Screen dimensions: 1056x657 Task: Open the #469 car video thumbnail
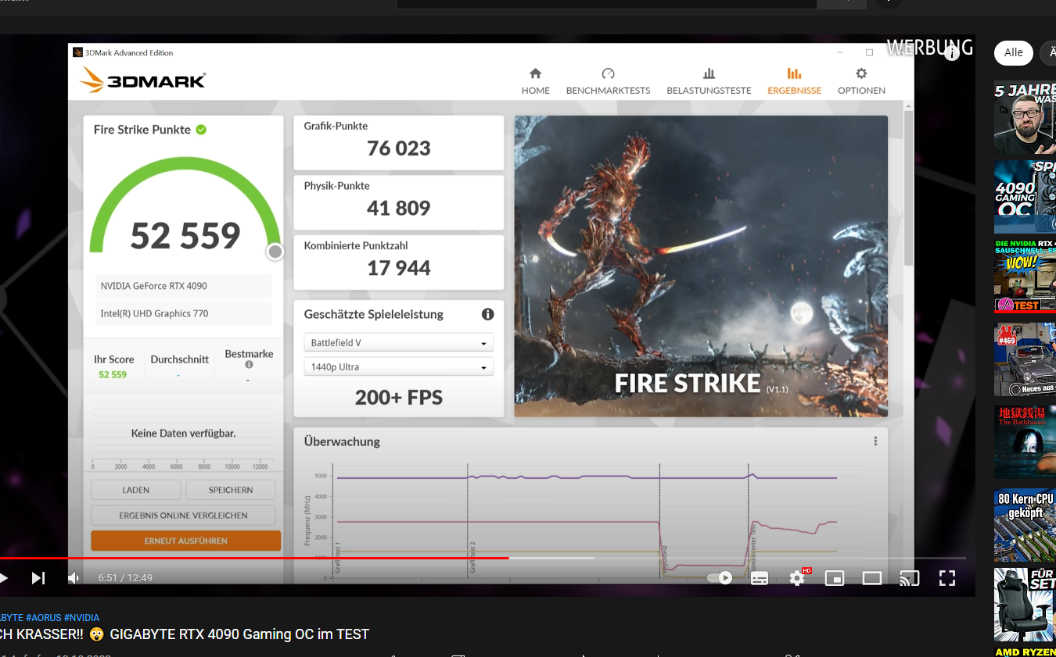point(1025,359)
